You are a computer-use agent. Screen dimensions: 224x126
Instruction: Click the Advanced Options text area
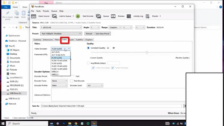pos(119,95)
